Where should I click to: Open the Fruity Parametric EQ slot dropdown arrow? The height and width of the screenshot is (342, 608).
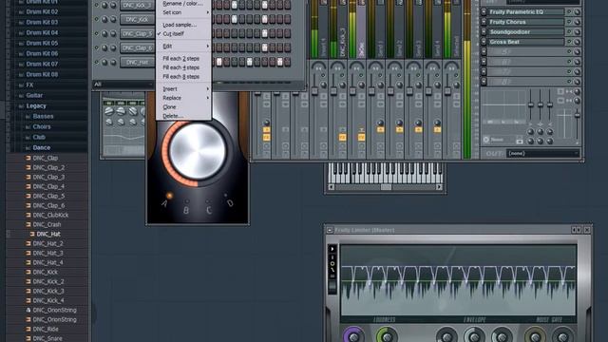coord(484,12)
